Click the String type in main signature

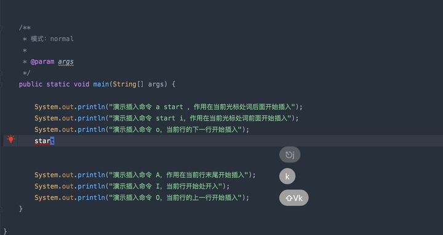(x=124, y=84)
